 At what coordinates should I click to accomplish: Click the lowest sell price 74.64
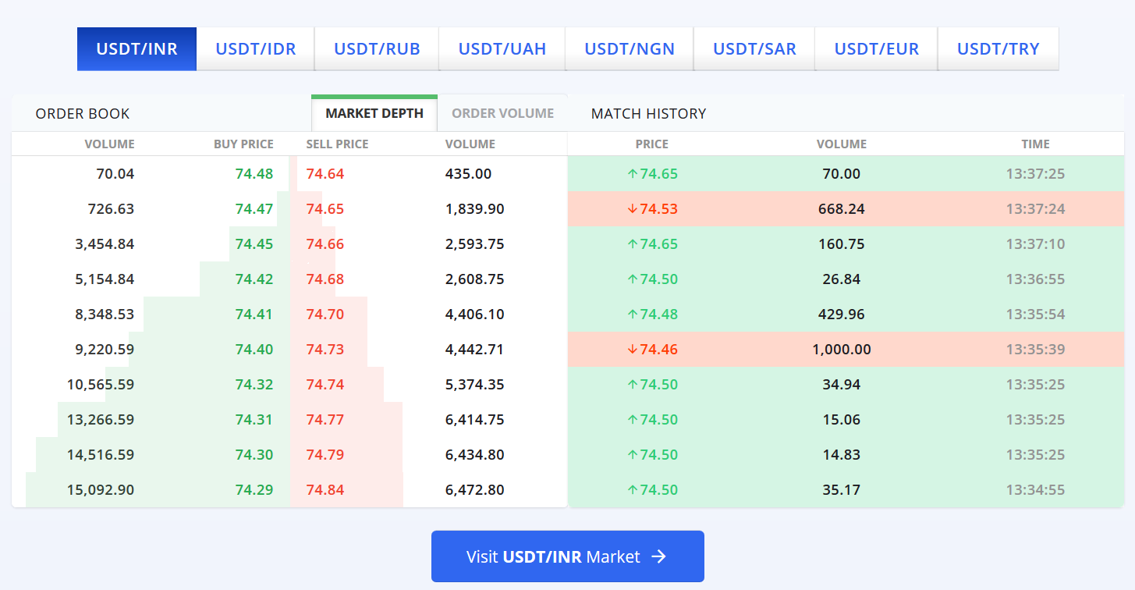325,174
